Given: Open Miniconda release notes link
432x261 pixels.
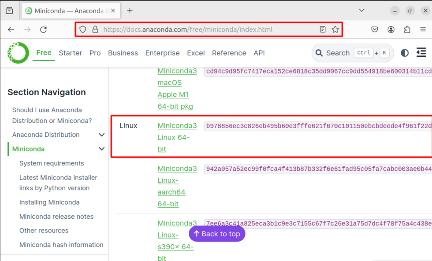Looking at the screenshot, I should tap(56, 217).
